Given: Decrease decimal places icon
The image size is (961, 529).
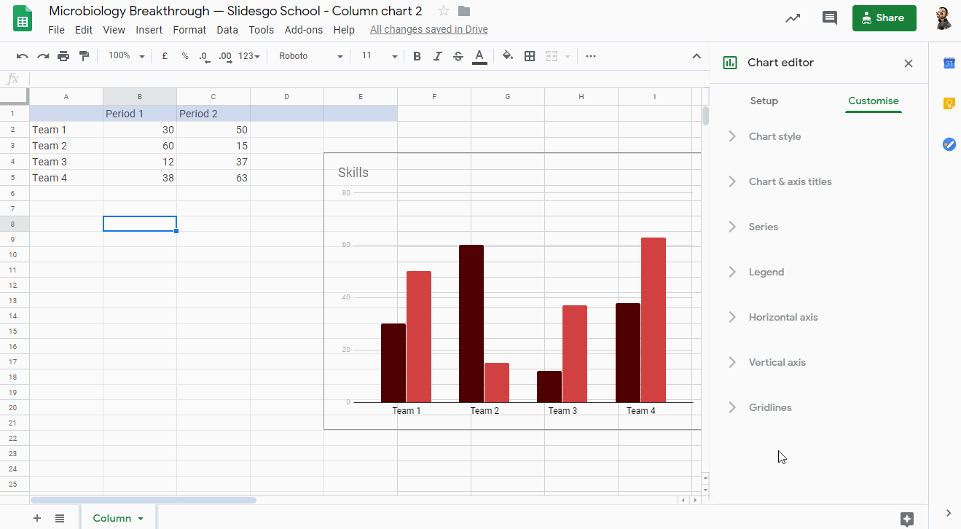Looking at the screenshot, I should [205, 56].
